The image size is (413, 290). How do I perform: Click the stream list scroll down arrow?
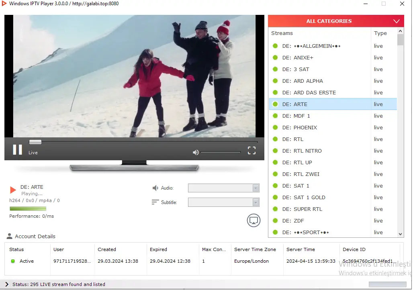point(401,234)
